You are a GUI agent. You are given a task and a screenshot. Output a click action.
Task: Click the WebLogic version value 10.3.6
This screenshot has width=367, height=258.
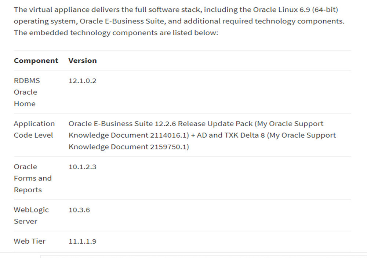coord(79,210)
